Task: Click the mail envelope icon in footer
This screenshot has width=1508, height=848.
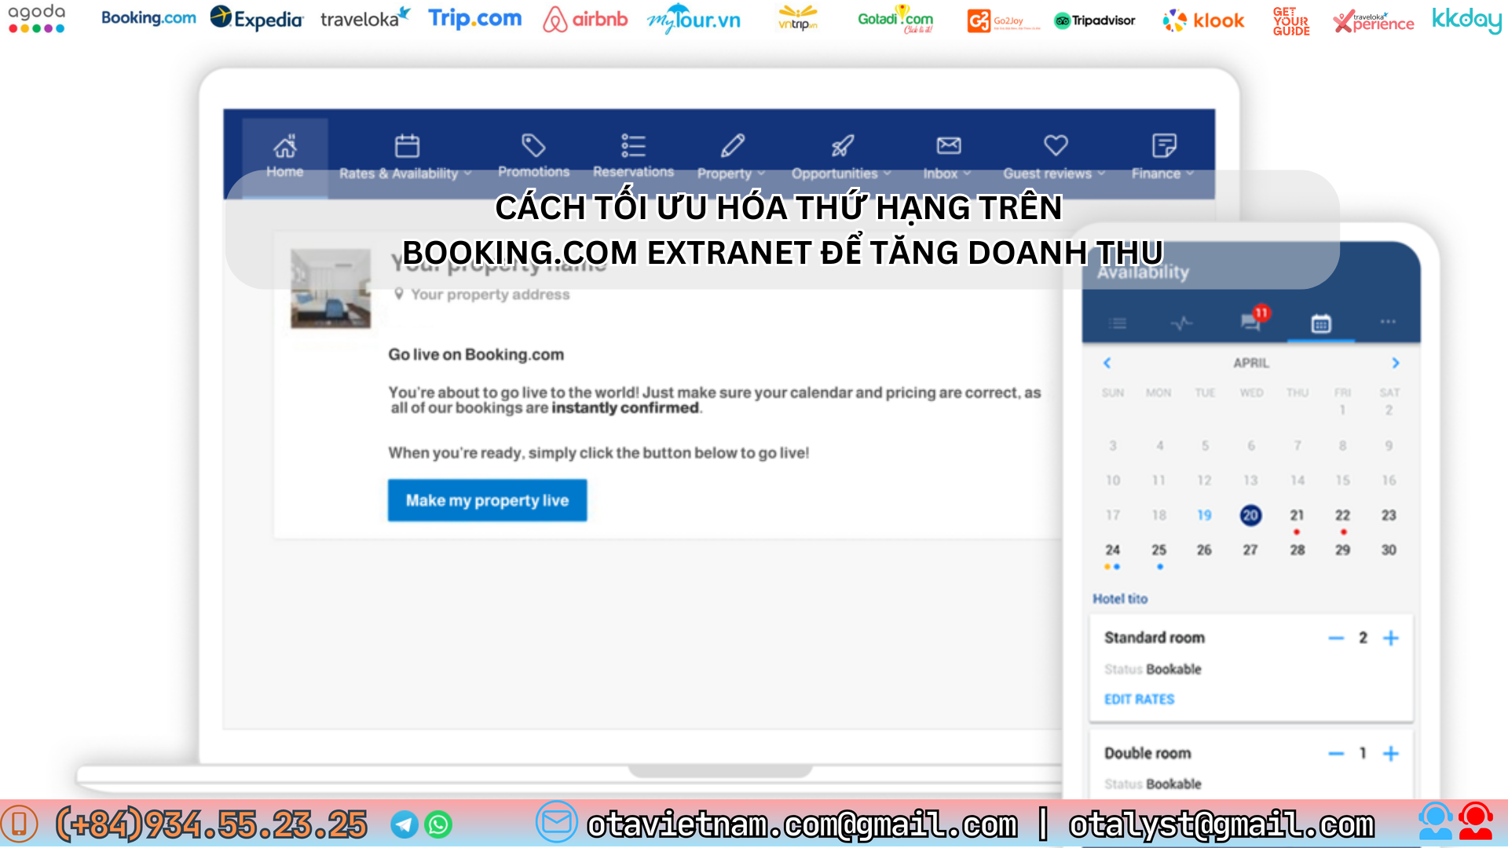Action: pyautogui.click(x=556, y=822)
